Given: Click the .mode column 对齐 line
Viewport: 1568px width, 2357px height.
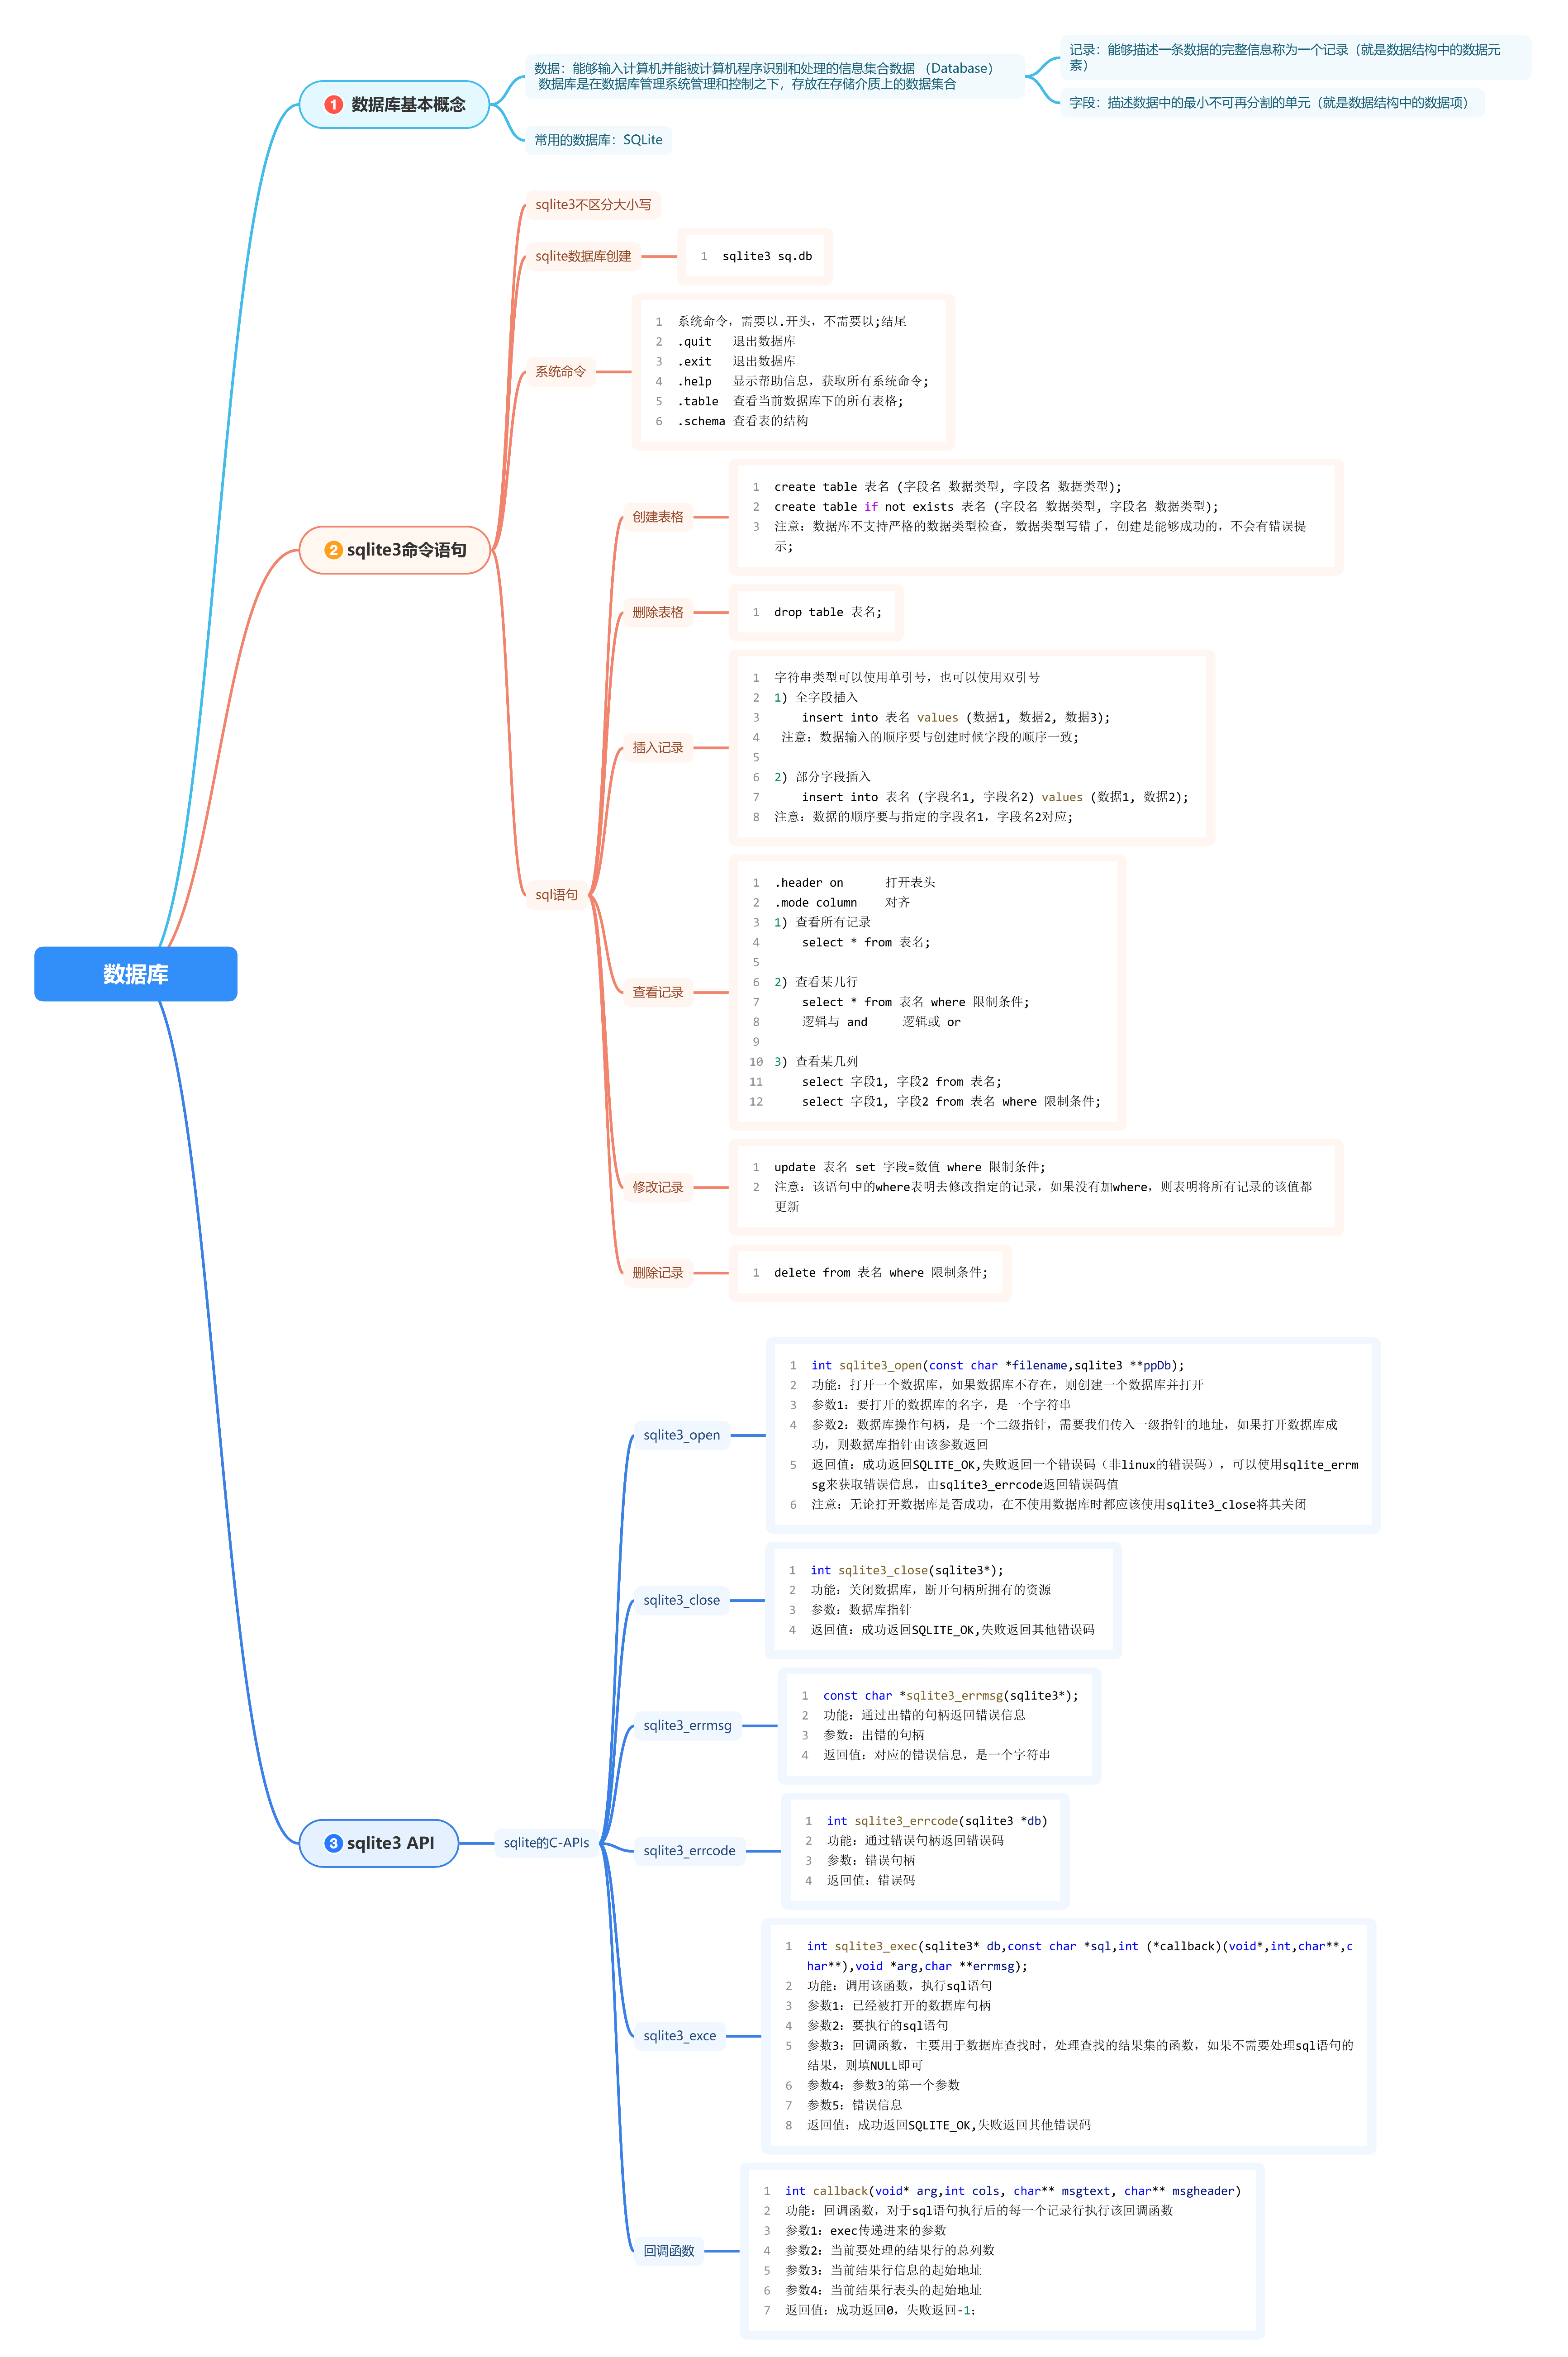Looking at the screenshot, I should click(x=842, y=902).
